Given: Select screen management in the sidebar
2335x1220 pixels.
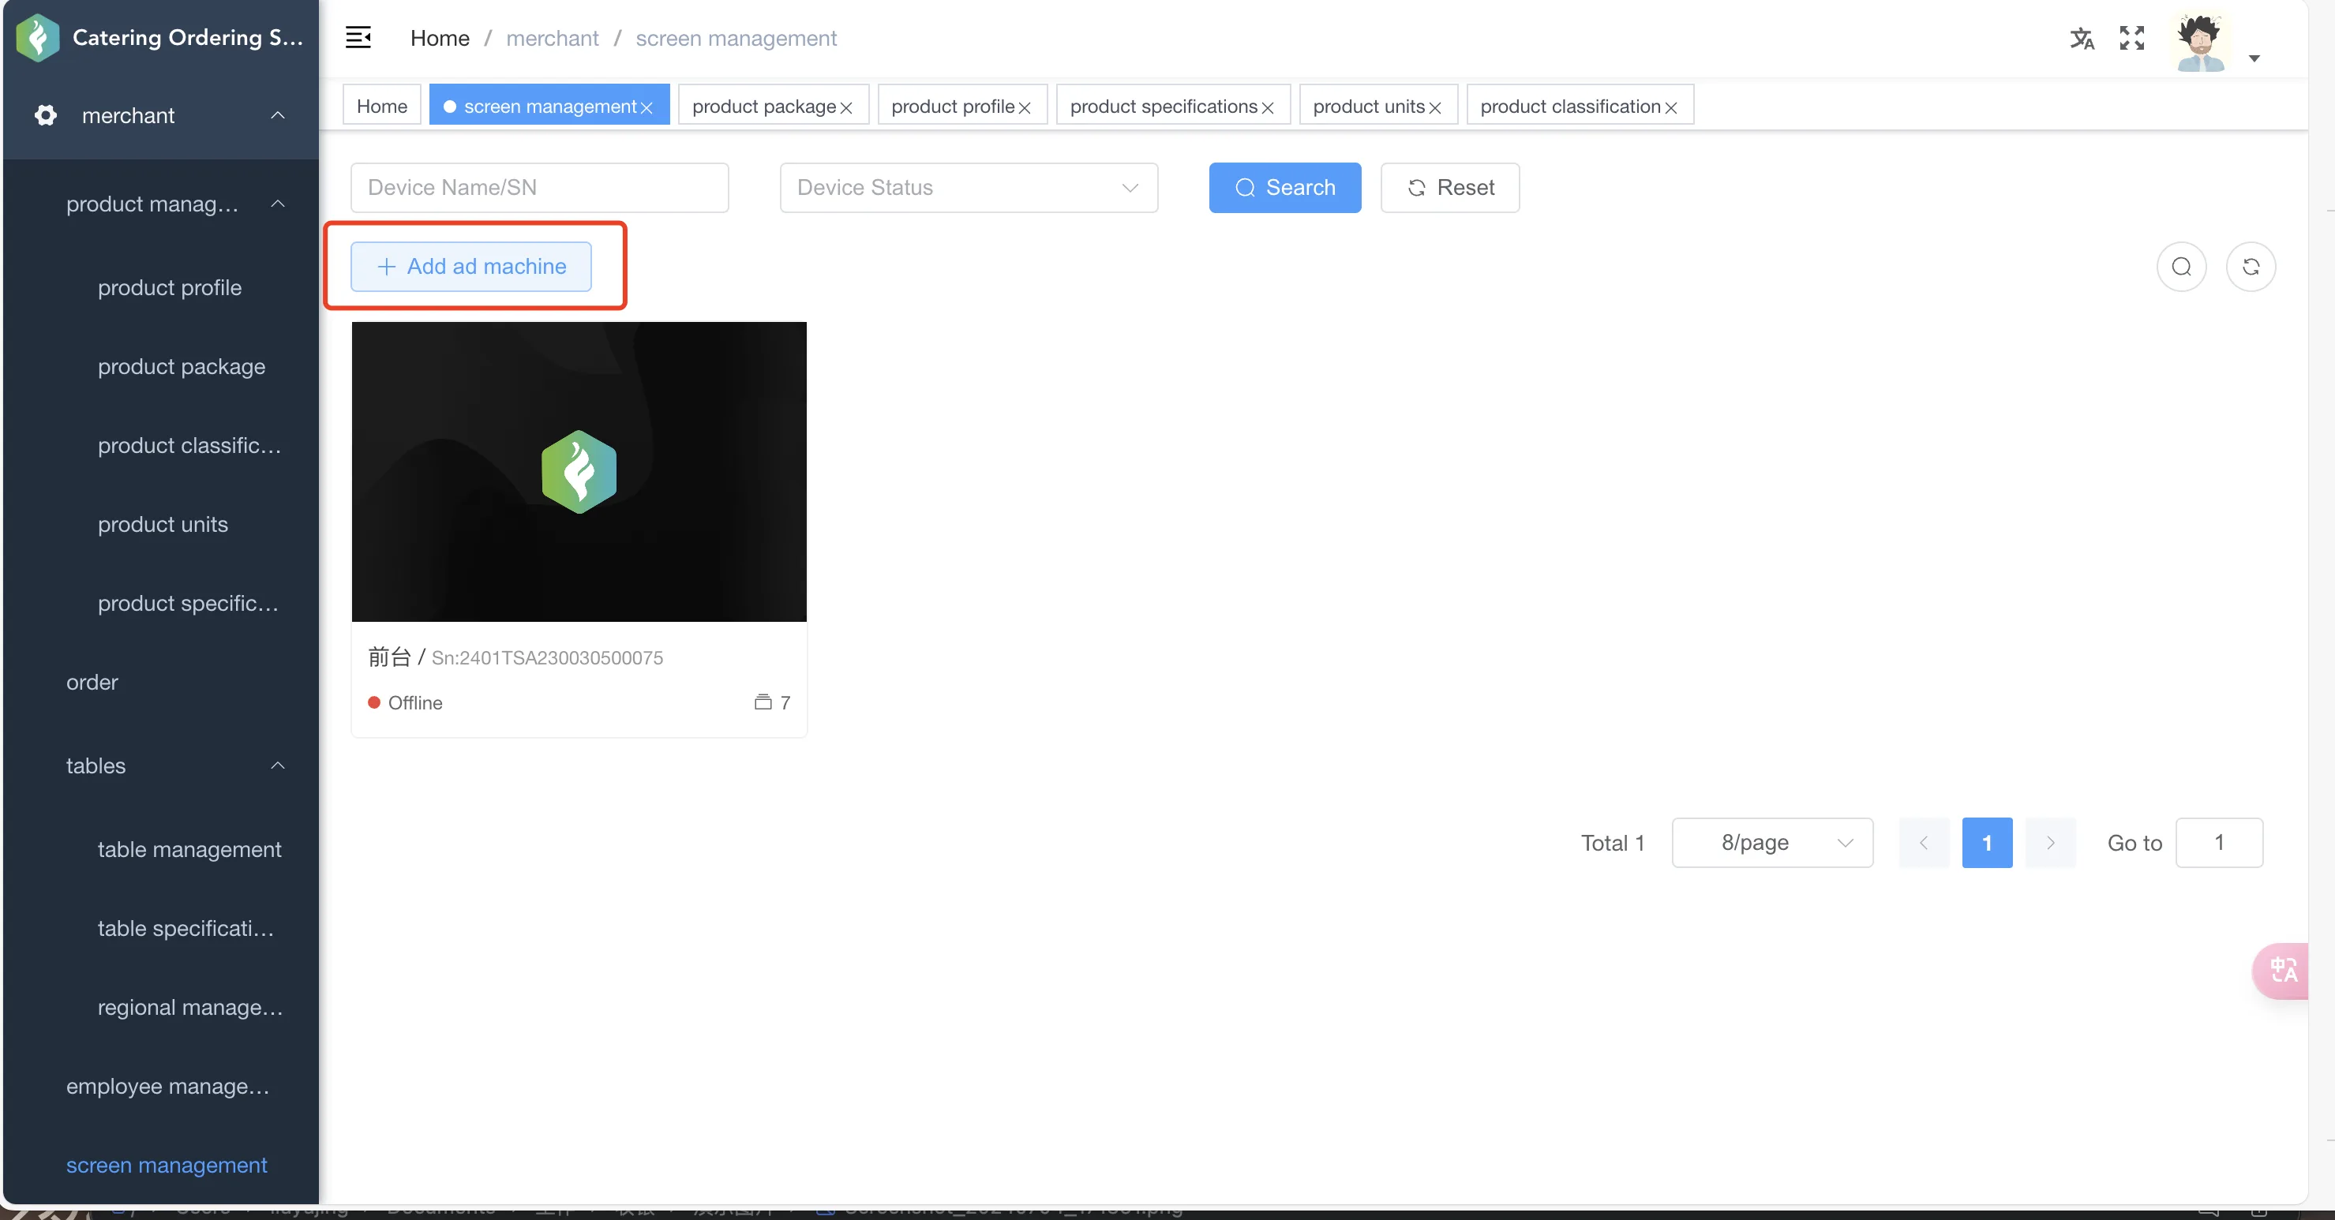Looking at the screenshot, I should tap(167, 1165).
